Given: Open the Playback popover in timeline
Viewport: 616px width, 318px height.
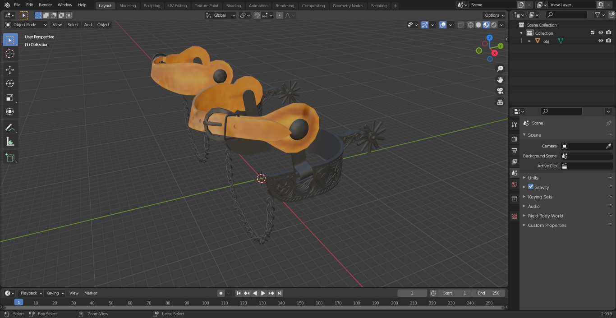Looking at the screenshot, I should click(x=31, y=293).
